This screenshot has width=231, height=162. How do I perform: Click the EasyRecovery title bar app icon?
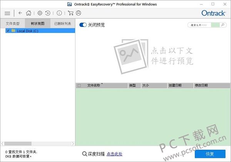70,4
